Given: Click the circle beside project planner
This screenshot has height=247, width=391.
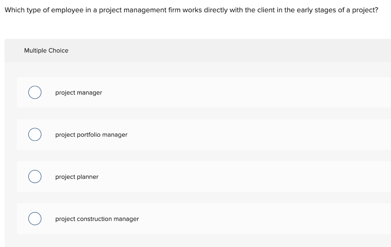Looking at the screenshot, I should pyautogui.click(x=35, y=176).
